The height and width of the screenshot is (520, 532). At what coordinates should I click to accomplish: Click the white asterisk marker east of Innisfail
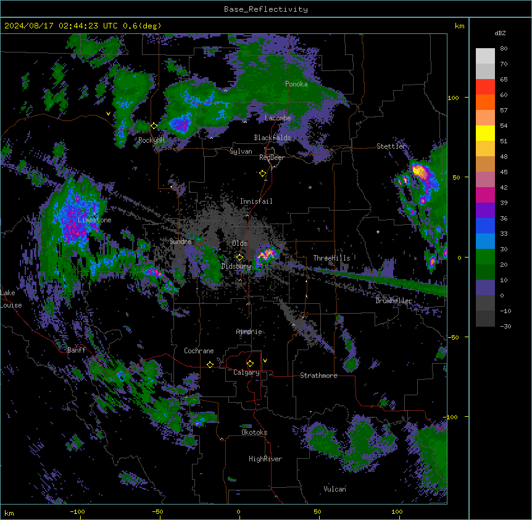point(310,187)
